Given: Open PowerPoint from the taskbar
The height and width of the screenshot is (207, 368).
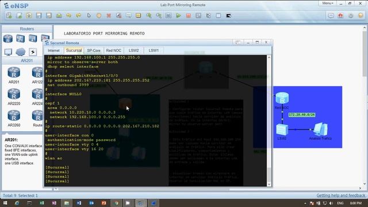Looking at the screenshot, I should (103, 203).
